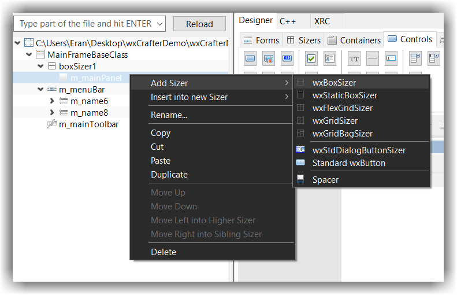Viewport: 457px width, 295px height.
Task: Click the wxButton control icon
Action: 251,58
